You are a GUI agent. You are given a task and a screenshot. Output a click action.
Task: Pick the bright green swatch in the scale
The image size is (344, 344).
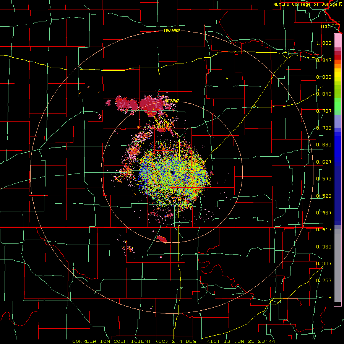[x=338, y=104]
